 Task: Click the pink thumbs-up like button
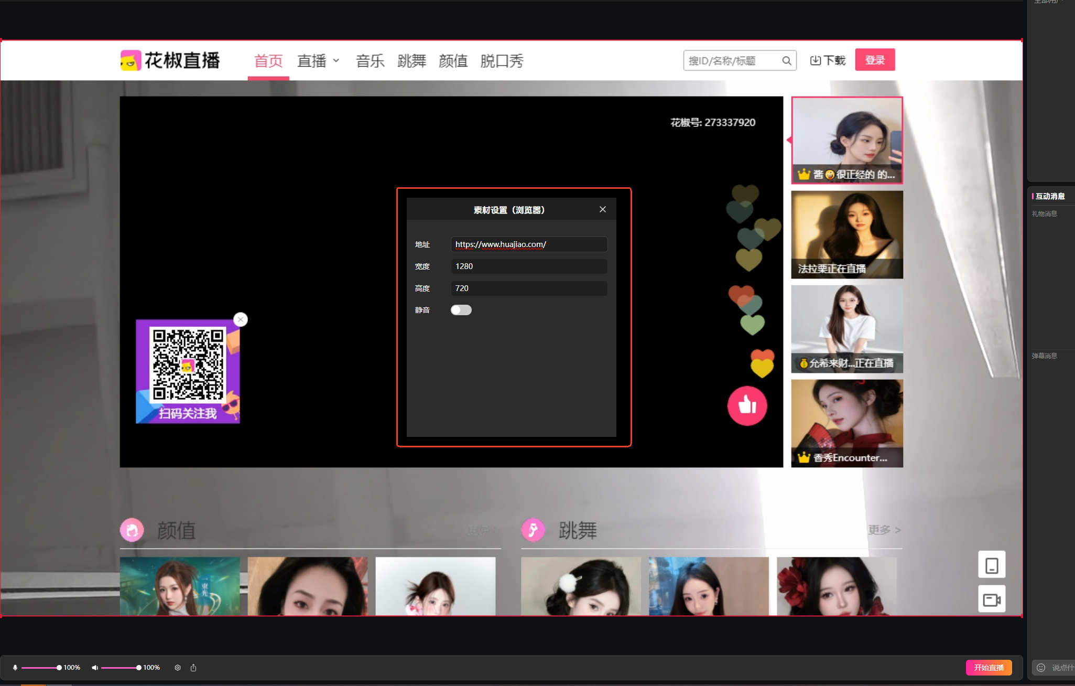pyautogui.click(x=747, y=405)
